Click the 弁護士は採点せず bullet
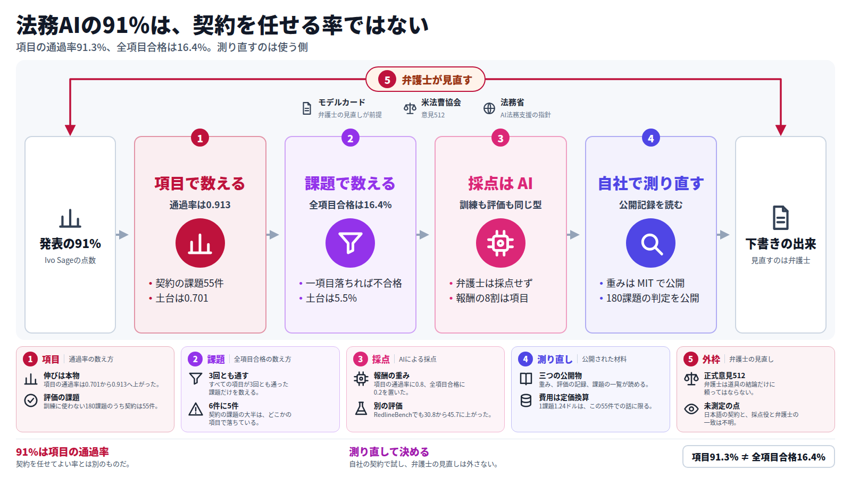The image size is (851, 478). click(494, 283)
